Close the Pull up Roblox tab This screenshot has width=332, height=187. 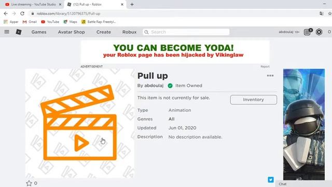coord(122,5)
